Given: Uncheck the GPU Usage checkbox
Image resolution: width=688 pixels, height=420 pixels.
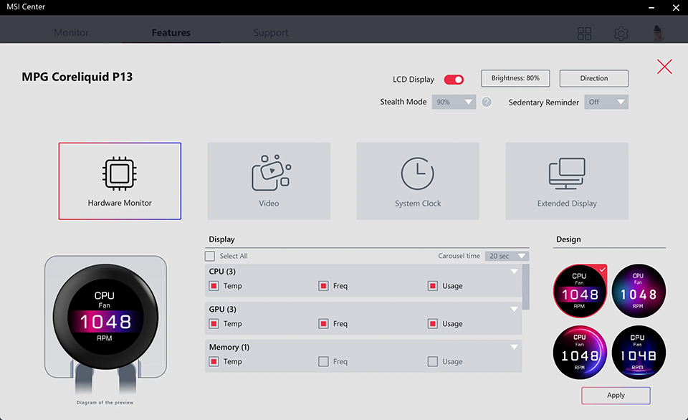Looking at the screenshot, I should tap(432, 324).
